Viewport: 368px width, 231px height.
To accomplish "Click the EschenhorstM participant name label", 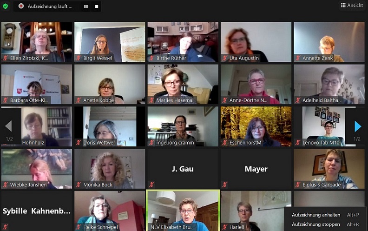I will (245, 143).
